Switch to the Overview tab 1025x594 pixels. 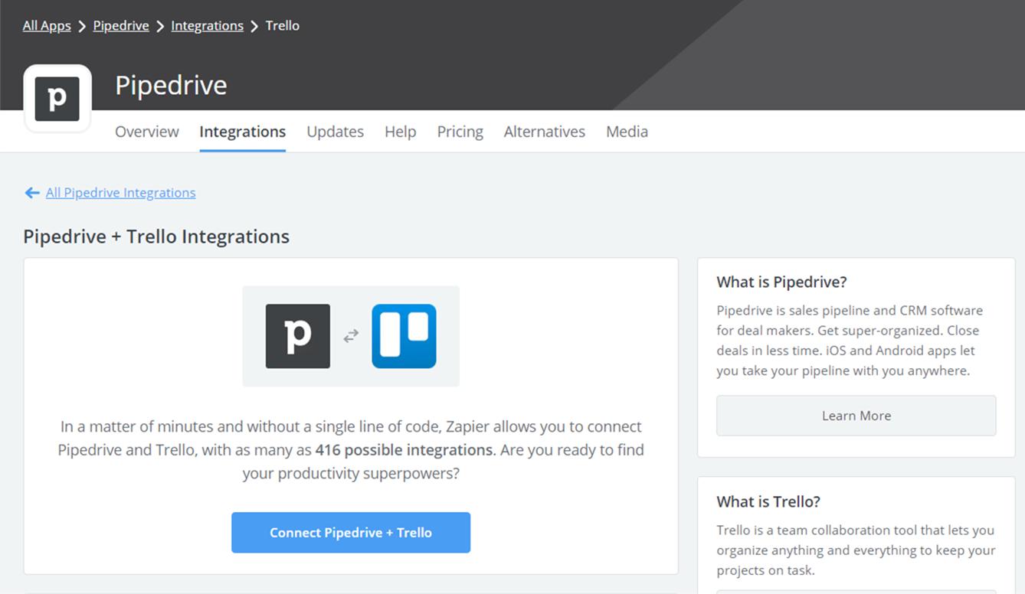click(x=147, y=132)
